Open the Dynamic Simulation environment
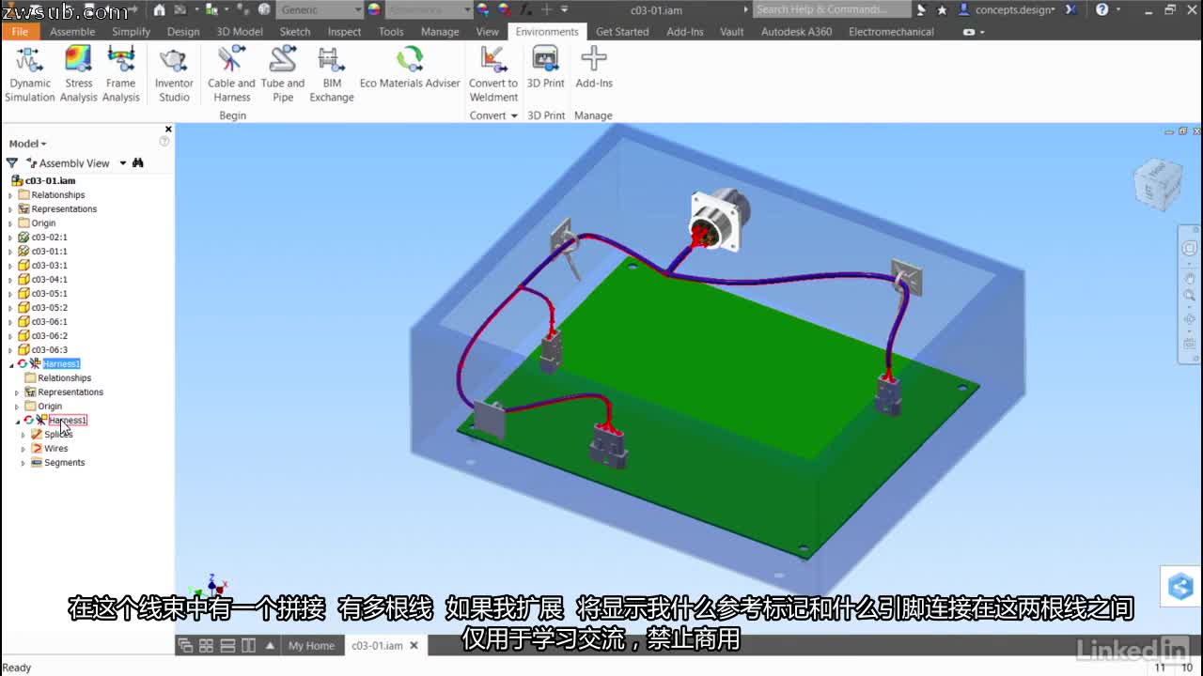Viewport: 1203px width, 676px height. [x=29, y=73]
